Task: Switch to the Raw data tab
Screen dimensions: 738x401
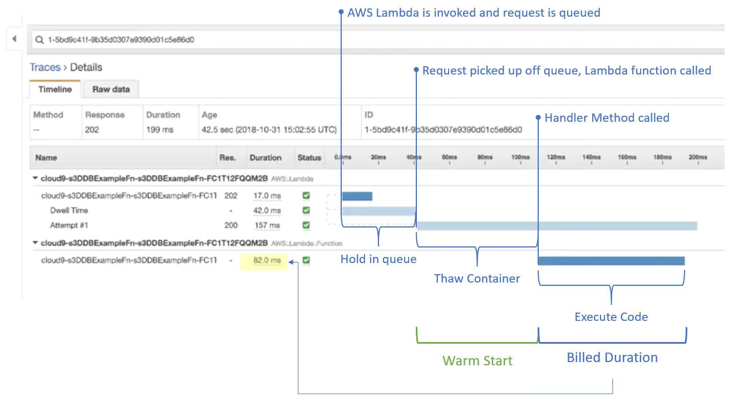Action: tap(110, 89)
